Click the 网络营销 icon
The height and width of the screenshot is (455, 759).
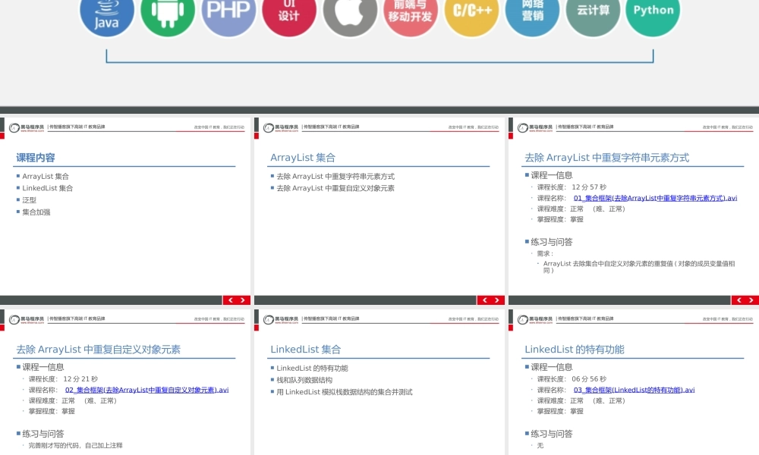(x=531, y=15)
